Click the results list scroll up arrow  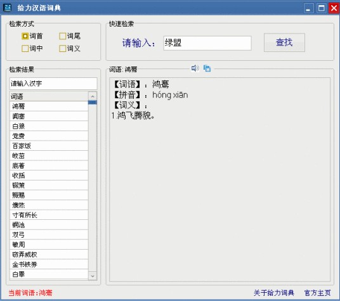tap(93, 96)
